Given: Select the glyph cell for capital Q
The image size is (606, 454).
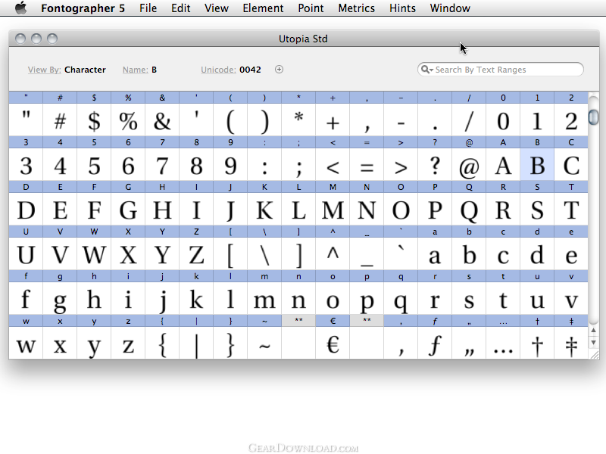Looking at the screenshot, I should tap(469, 210).
